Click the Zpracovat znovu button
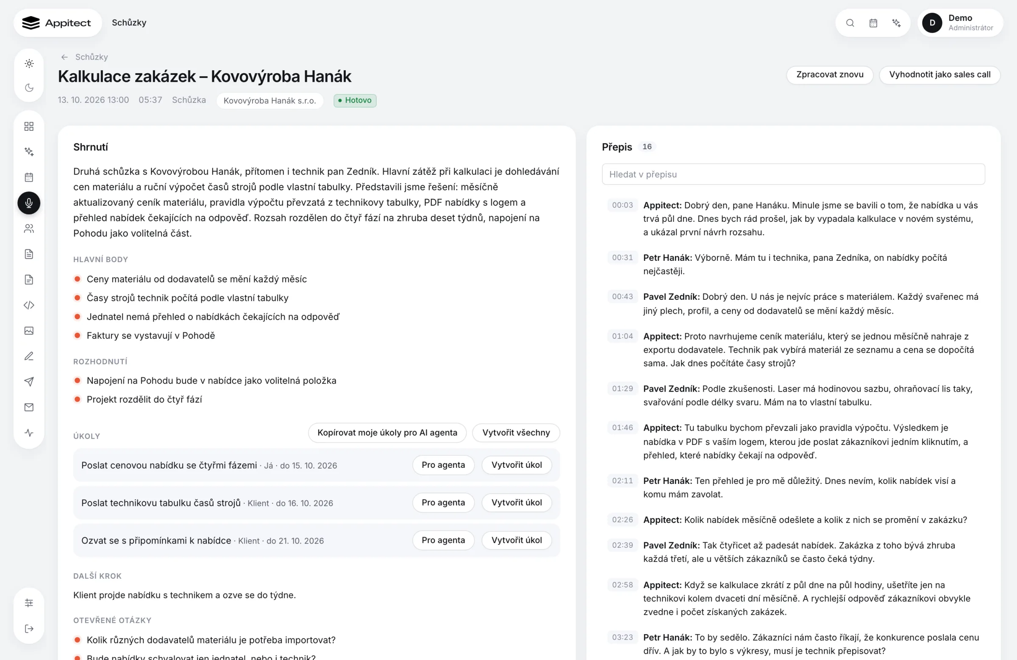1017x660 pixels. (830, 75)
